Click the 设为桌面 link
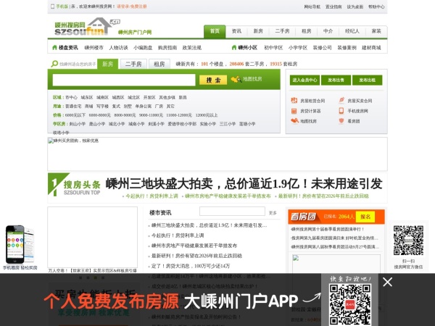The image size is (435, 326). (x=355, y=7)
